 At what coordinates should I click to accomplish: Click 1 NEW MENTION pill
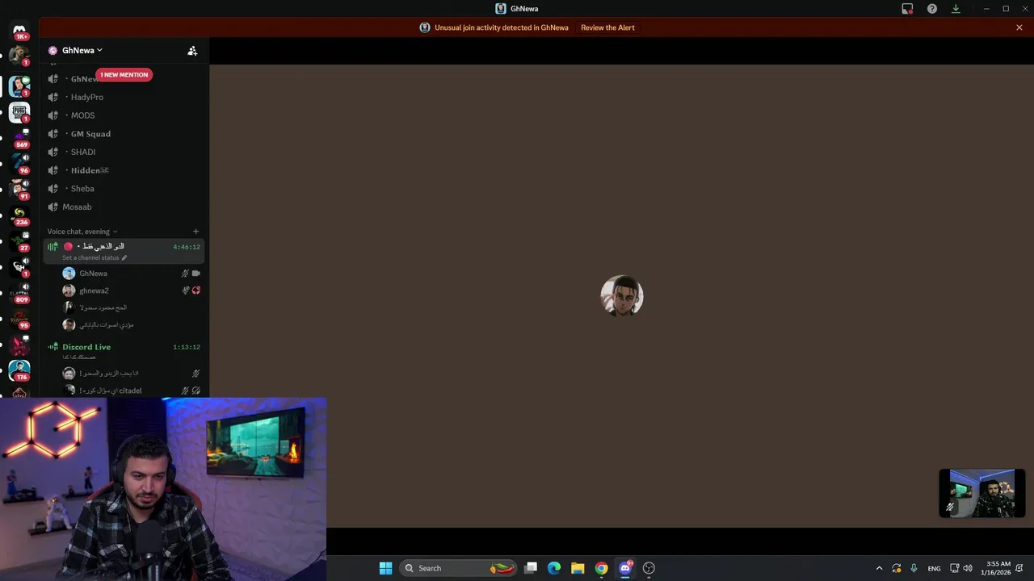124,75
